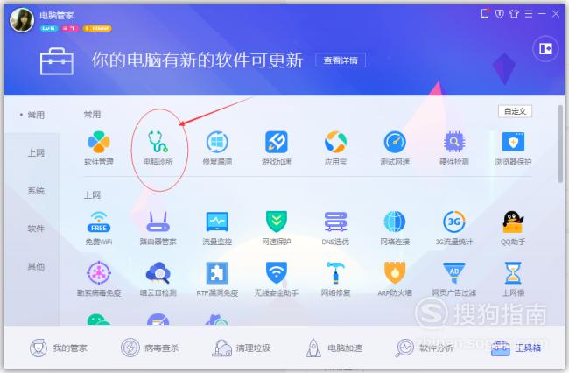Image resolution: width=569 pixels, height=373 pixels.
Task: Click the 查看详情 button in the banner
Action: point(341,60)
